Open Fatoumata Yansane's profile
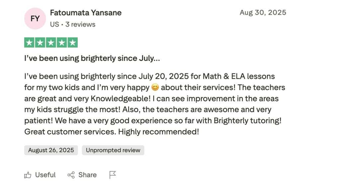340x196 pixels. click(86, 13)
